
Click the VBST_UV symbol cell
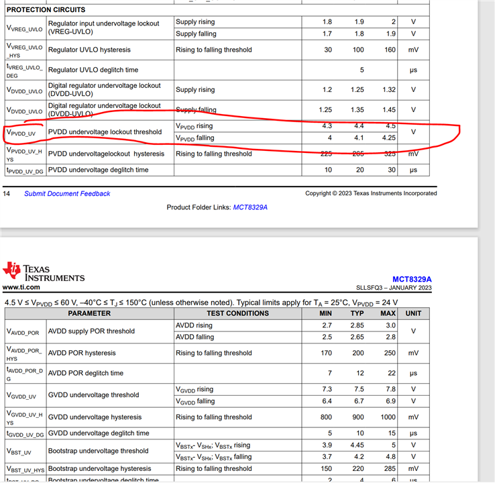coord(25,451)
